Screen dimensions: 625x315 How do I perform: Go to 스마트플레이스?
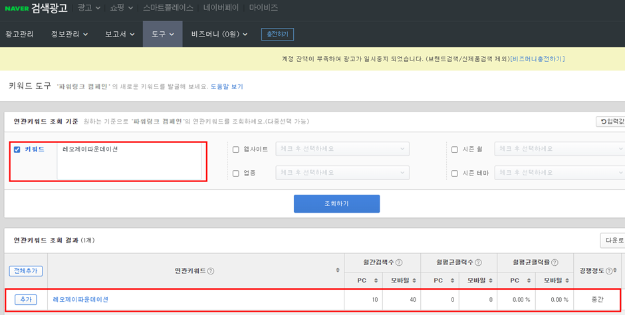[x=168, y=8]
